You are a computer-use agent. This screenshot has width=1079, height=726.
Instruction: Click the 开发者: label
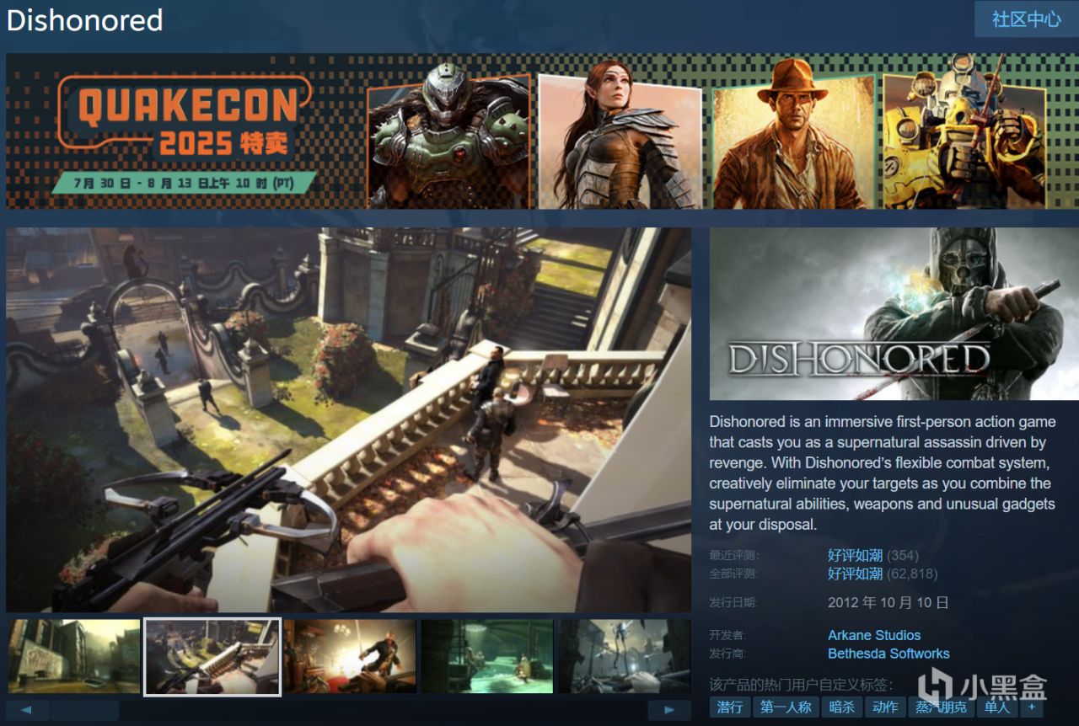(728, 636)
